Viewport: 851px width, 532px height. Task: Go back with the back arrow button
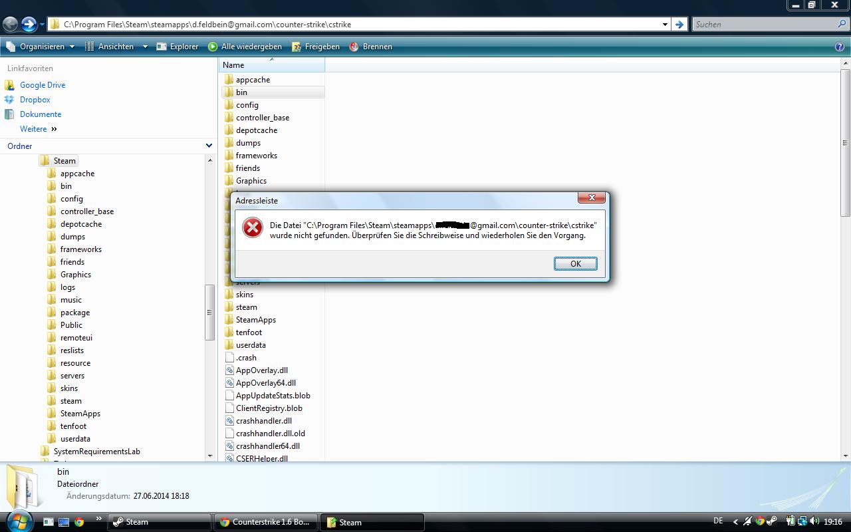tap(10, 25)
